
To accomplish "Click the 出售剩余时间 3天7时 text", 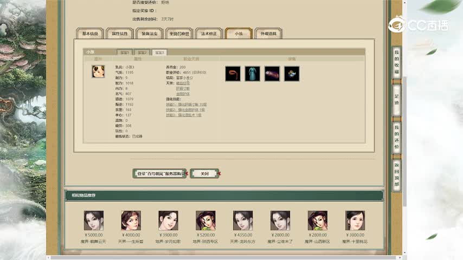I will tap(153, 19).
